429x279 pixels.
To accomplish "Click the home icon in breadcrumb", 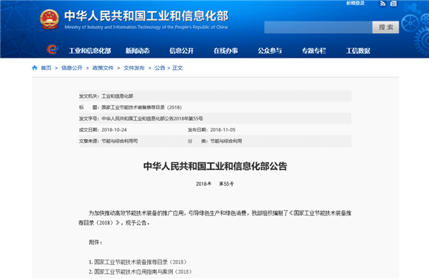I will coord(35,68).
